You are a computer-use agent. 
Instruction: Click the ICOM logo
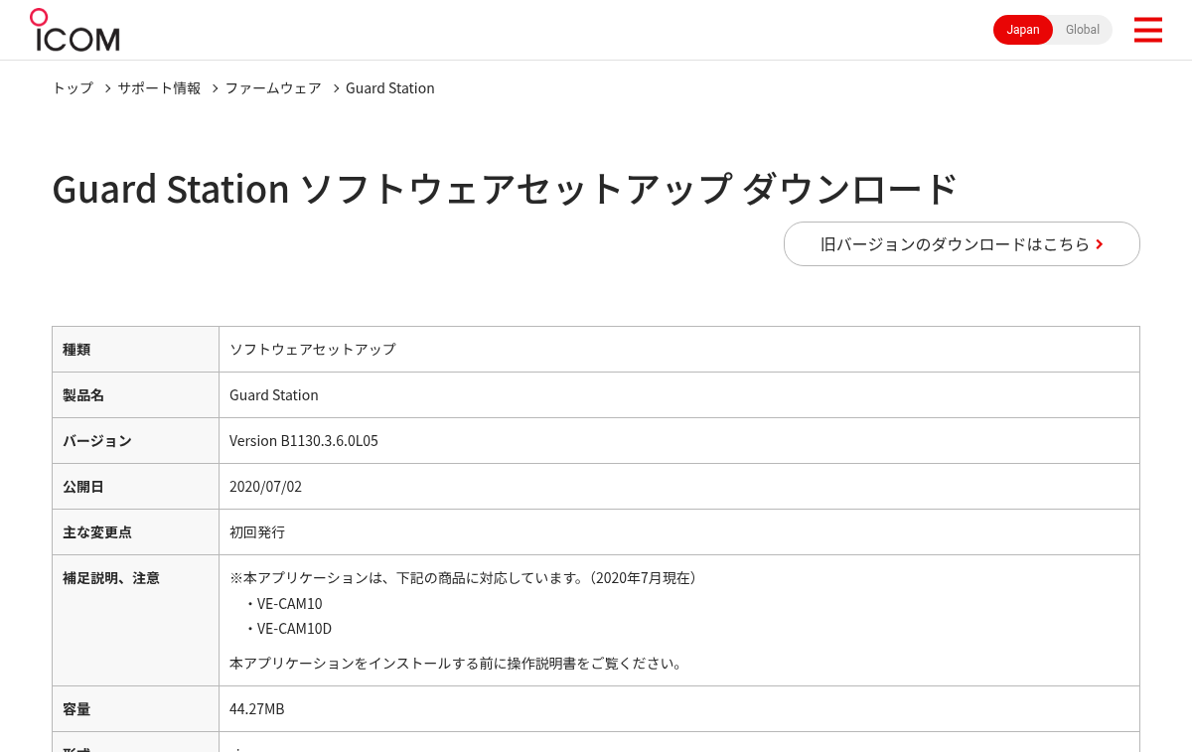point(74,30)
